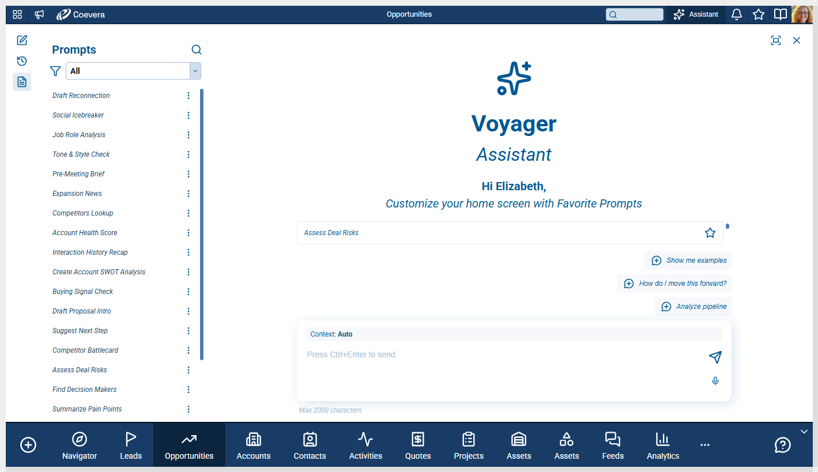Go to Projects tab
818x472 pixels.
click(x=469, y=445)
